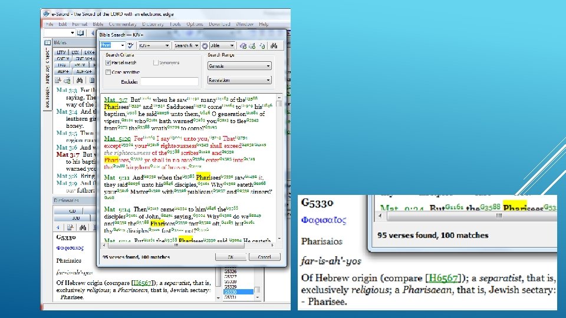
Task: Switch to the ALP+ Bible tab
Action: [x=64, y=71]
